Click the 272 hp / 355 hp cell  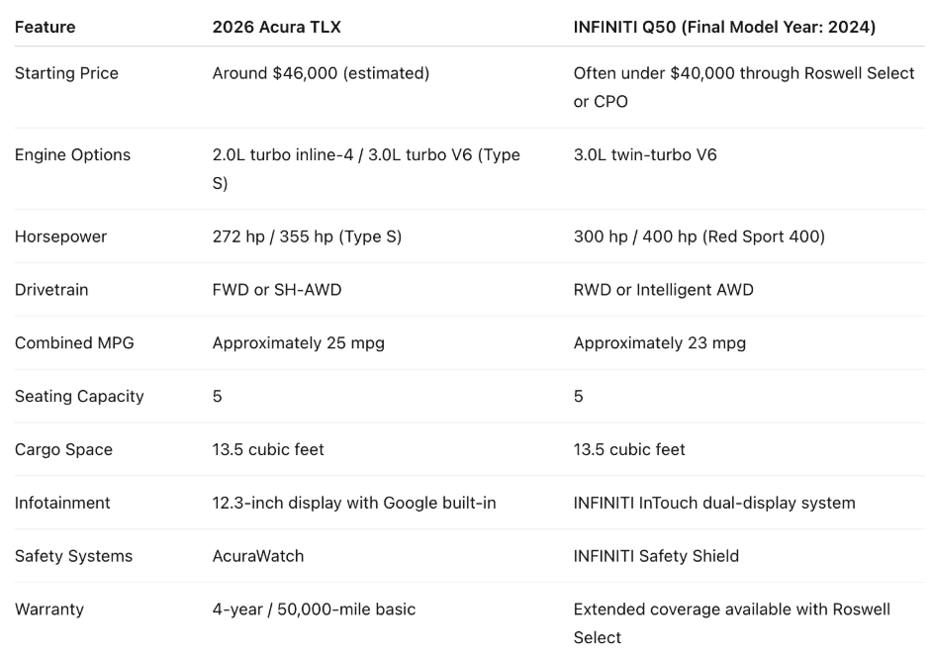[307, 236]
